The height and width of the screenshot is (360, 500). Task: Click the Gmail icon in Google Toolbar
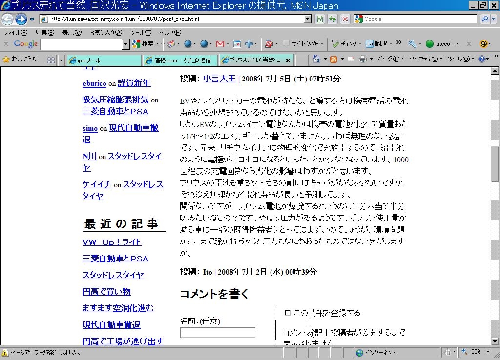point(220,44)
